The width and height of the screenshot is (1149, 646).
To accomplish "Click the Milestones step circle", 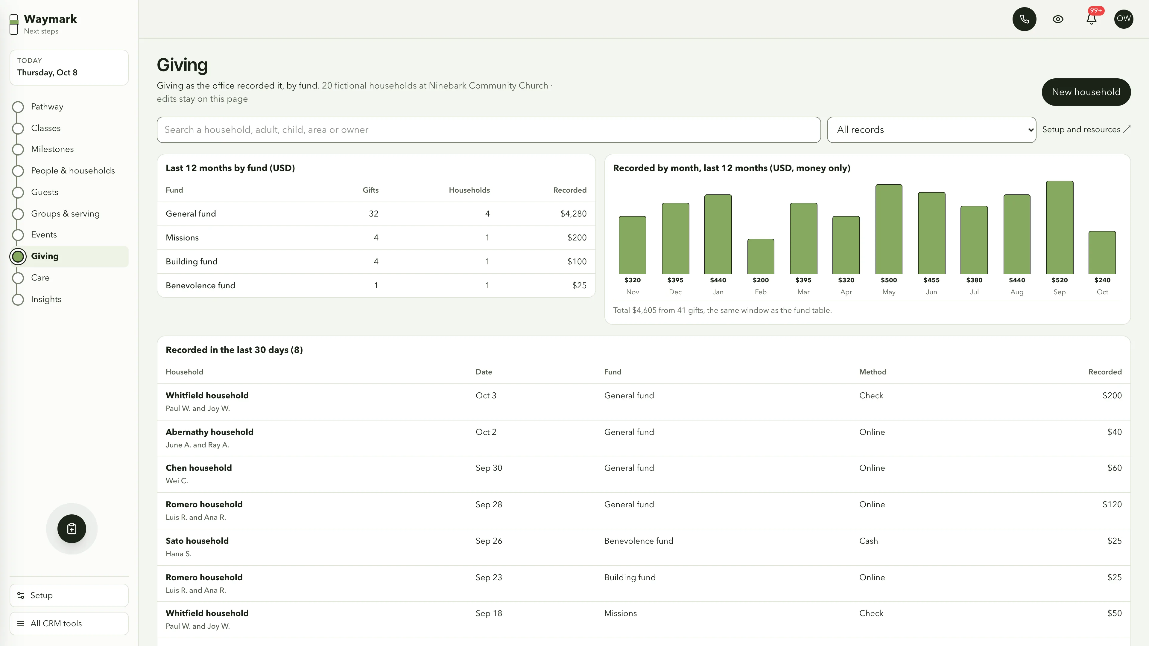I will (18, 149).
